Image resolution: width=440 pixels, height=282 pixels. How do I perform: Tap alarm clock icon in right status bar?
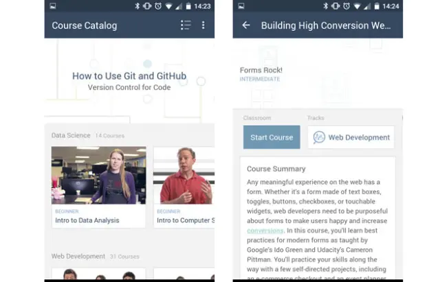point(346,6)
